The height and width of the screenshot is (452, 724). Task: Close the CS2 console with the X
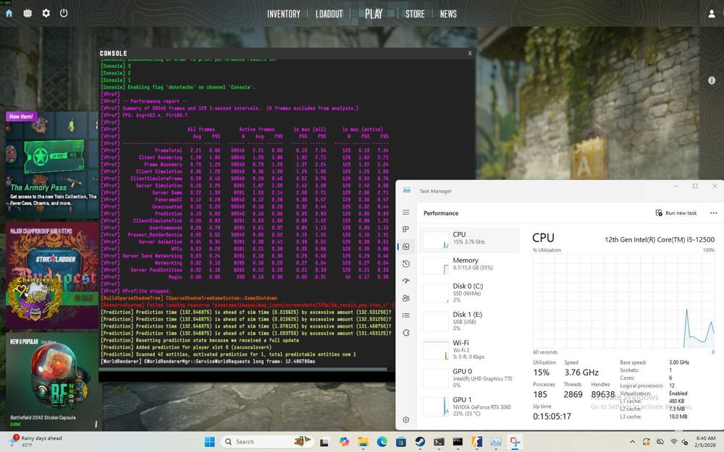coord(470,54)
